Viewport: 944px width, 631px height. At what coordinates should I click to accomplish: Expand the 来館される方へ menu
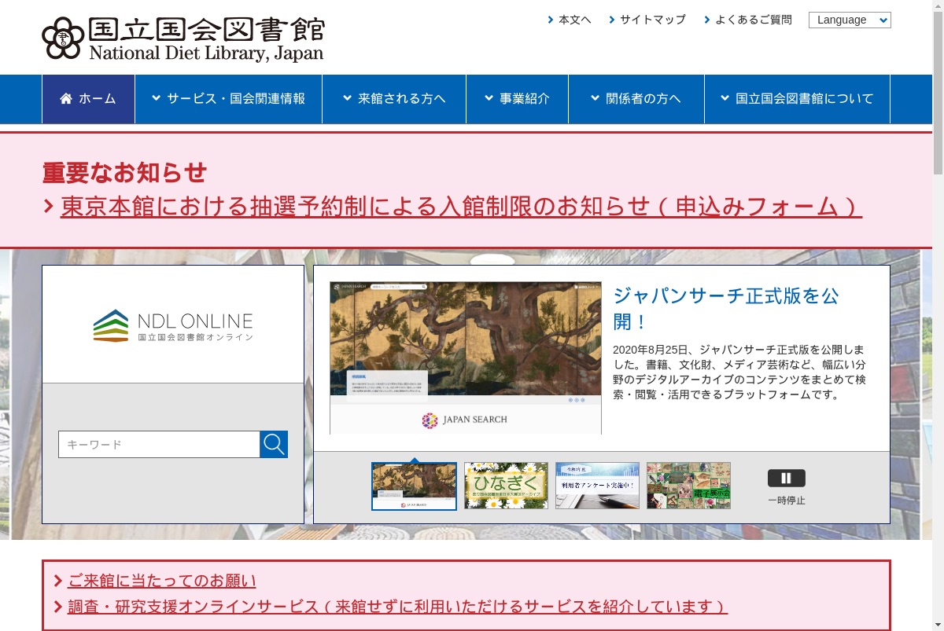click(x=394, y=99)
